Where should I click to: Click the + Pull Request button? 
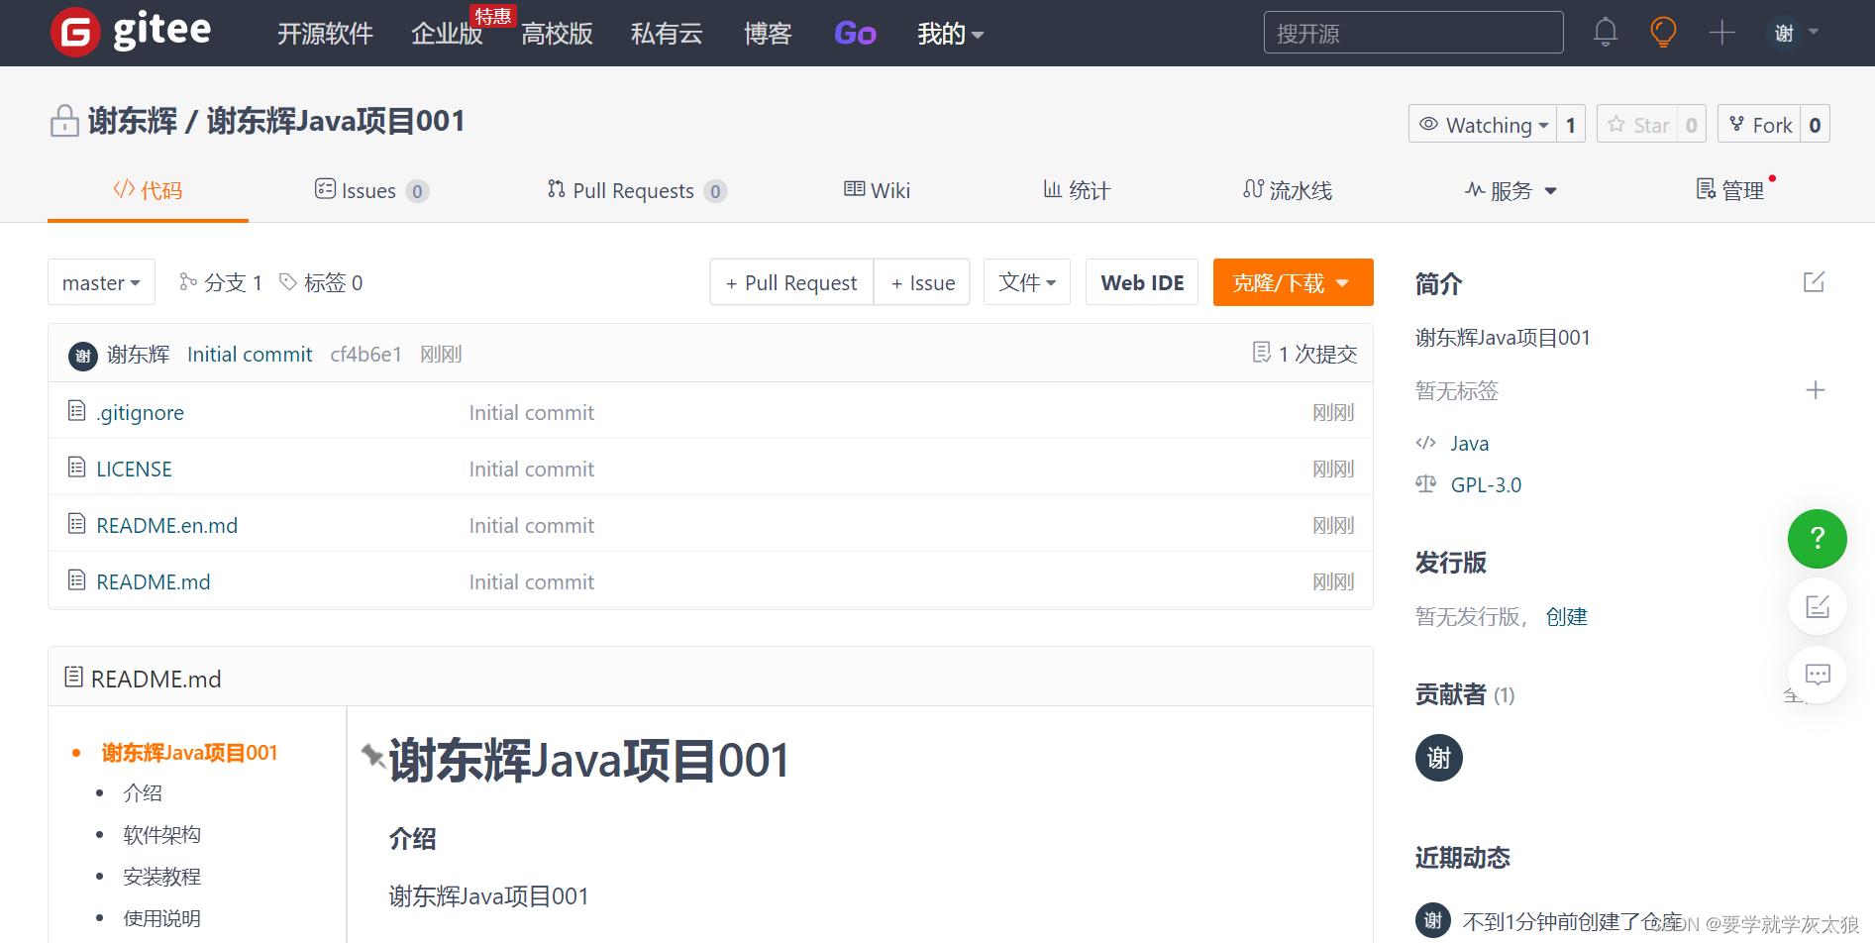point(791,283)
